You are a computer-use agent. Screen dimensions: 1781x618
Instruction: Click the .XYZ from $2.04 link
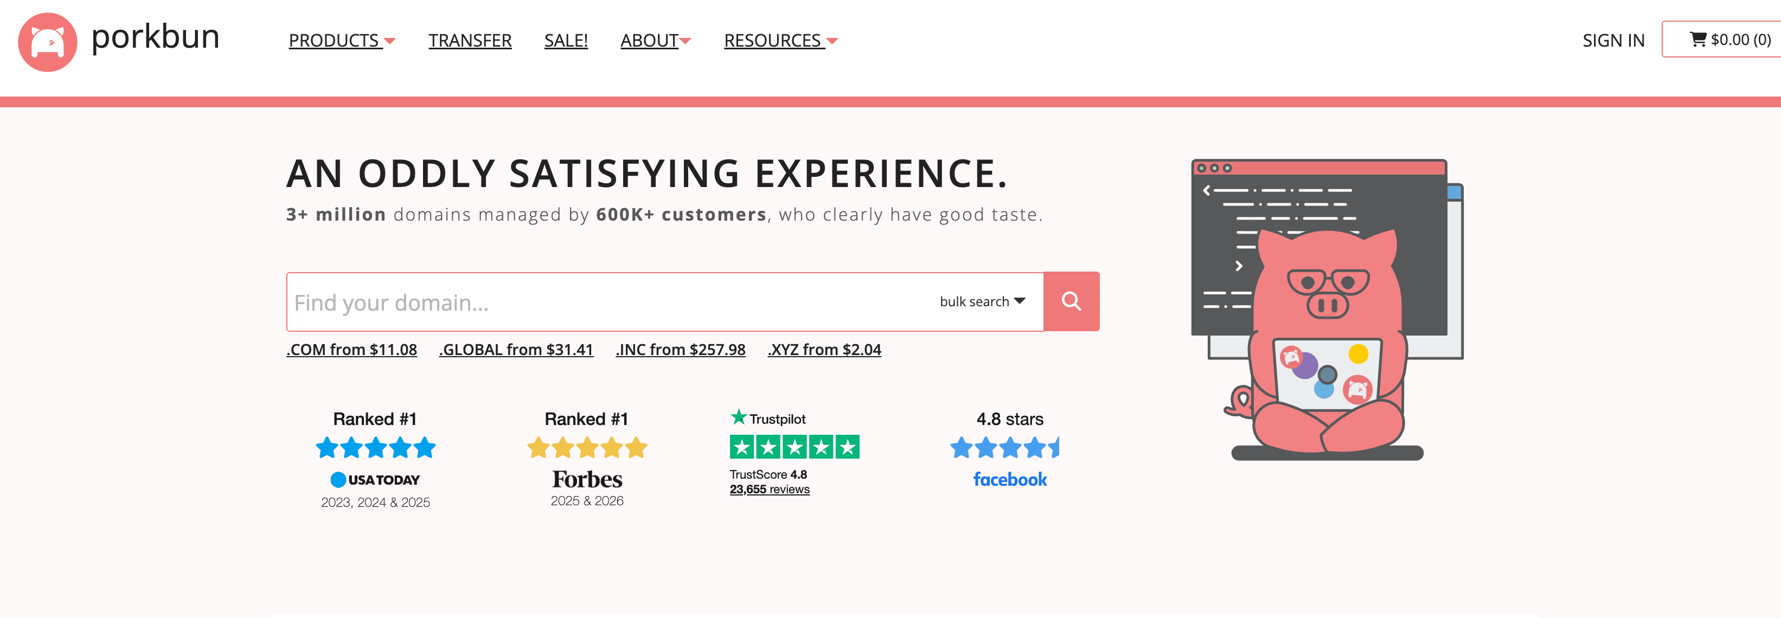pyautogui.click(x=825, y=350)
